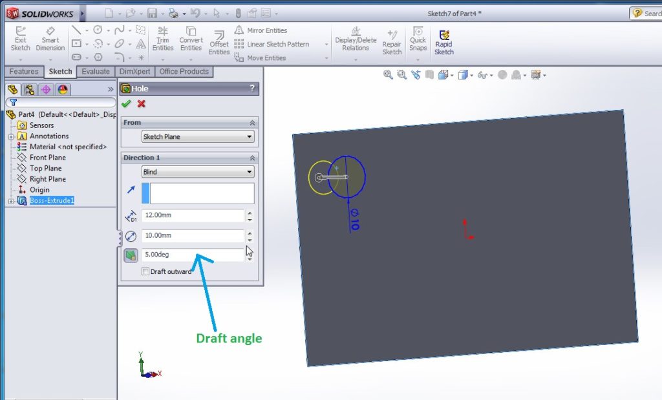Select the Trim Entities tool
This screenshot has height=400, width=662.
pos(163,40)
